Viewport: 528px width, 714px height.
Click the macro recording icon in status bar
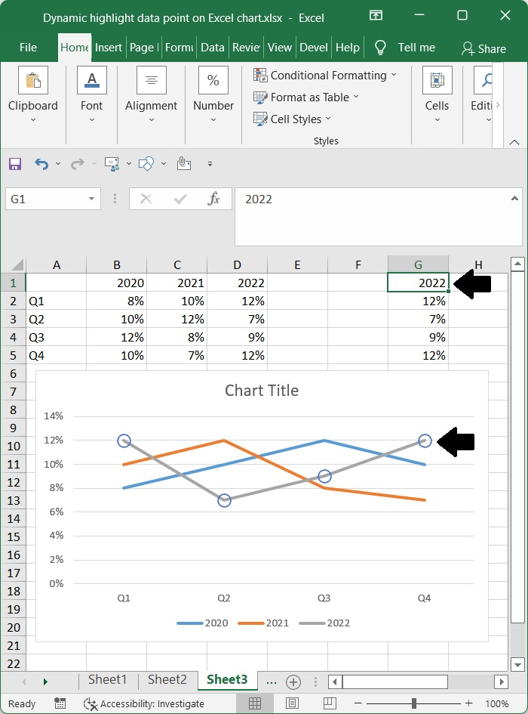tap(60, 703)
